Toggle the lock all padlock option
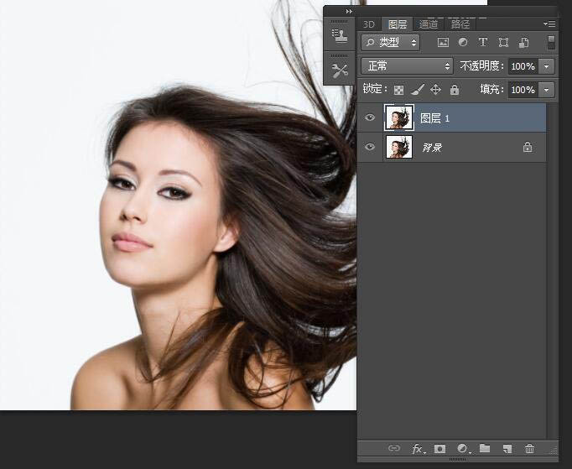This screenshot has width=572, height=469. (x=455, y=90)
